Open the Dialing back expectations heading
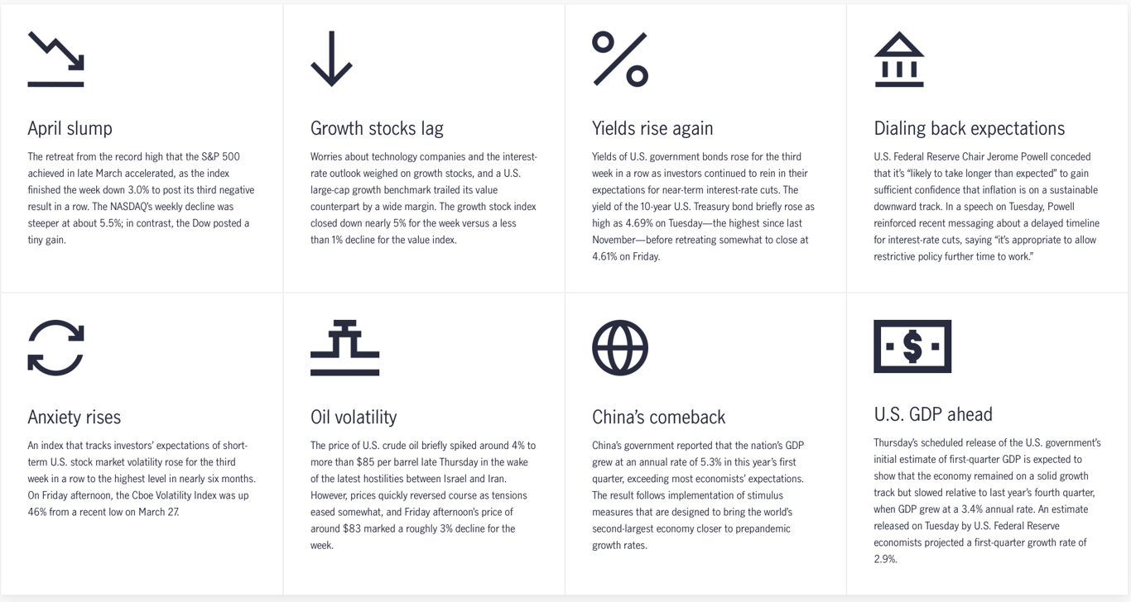 tap(970, 128)
